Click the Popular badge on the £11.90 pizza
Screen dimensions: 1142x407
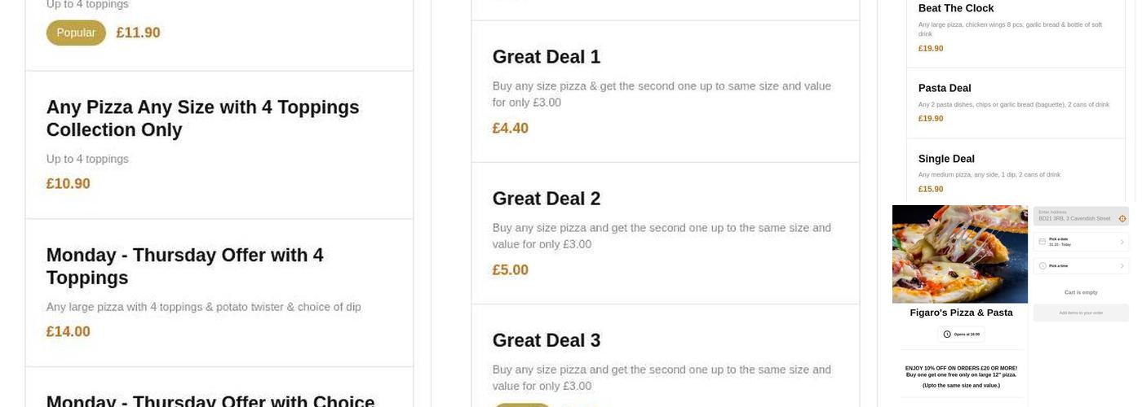[76, 33]
